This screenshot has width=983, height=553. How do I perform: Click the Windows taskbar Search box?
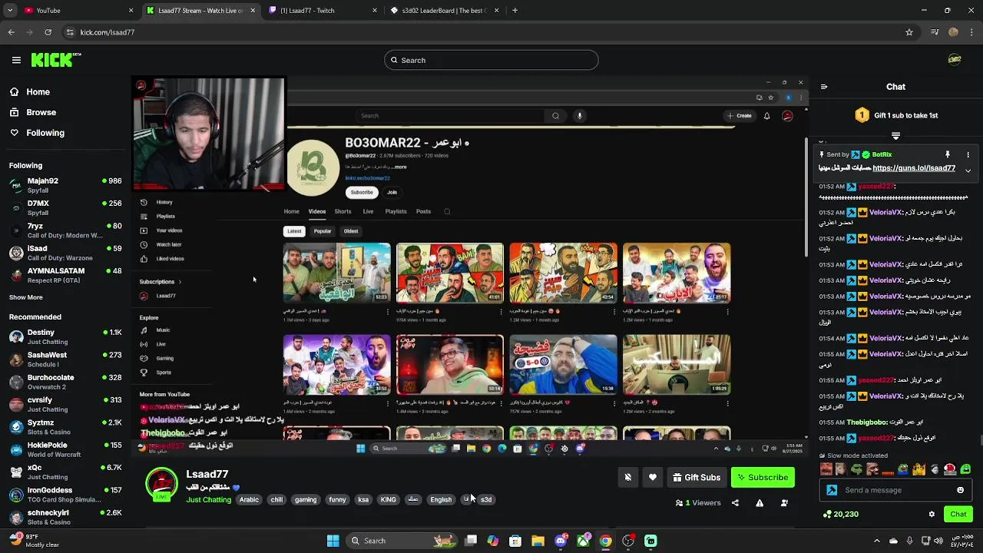pos(402,541)
